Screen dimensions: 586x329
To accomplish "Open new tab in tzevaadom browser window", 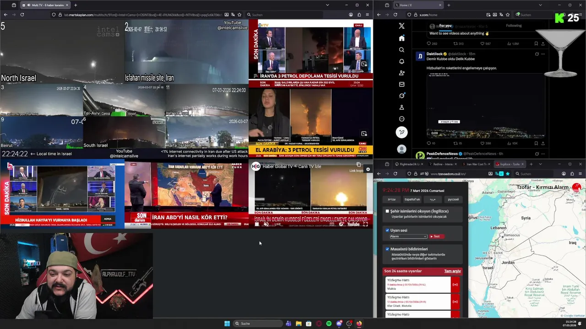I will pos(531,164).
